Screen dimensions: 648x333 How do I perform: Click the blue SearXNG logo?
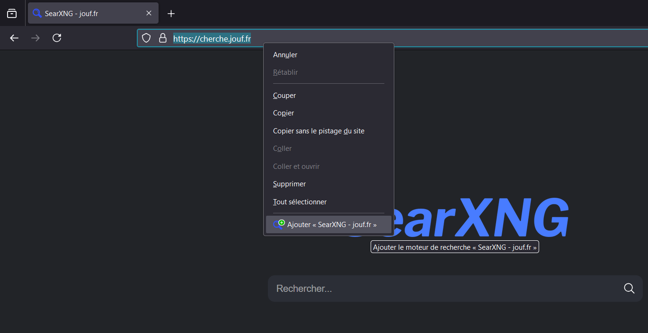click(483, 218)
